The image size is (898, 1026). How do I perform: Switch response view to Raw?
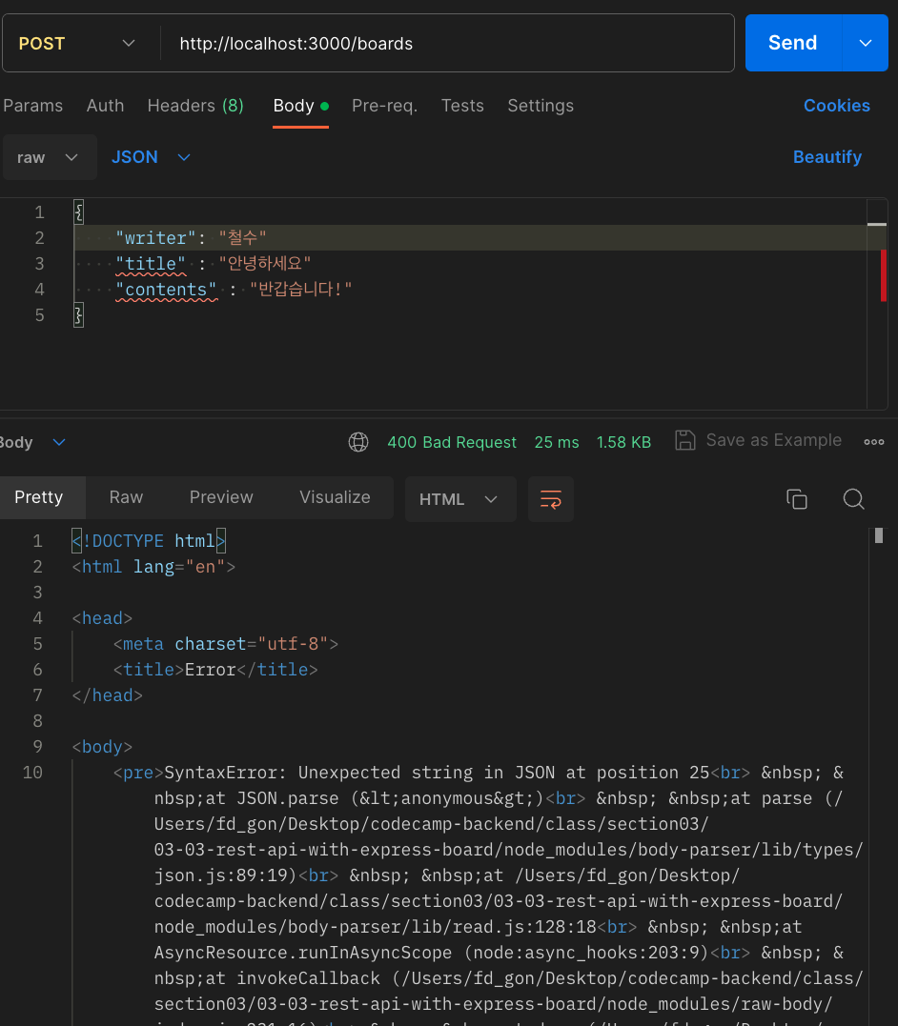126,497
